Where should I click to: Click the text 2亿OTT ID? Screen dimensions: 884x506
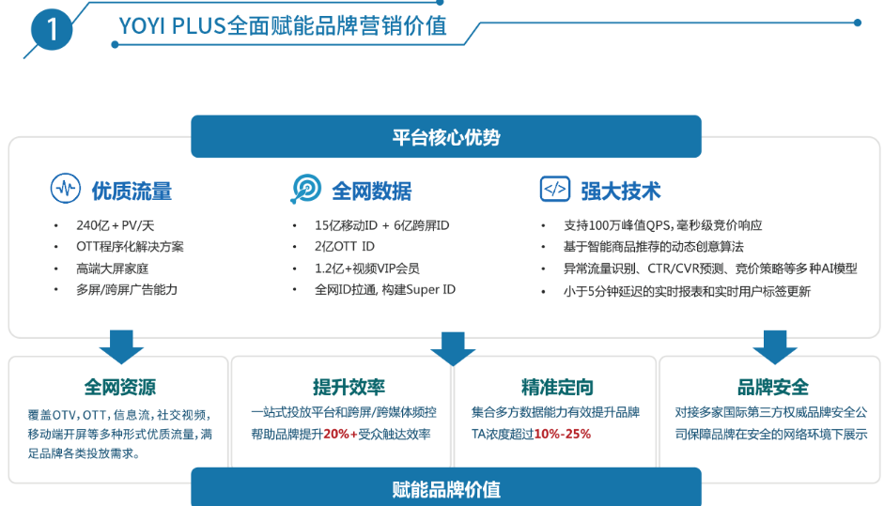pyautogui.click(x=345, y=246)
